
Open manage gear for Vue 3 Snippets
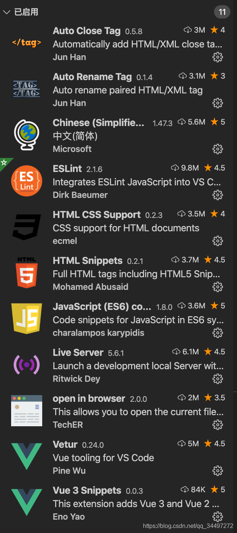pyautogui.click(x=218, y=517)
